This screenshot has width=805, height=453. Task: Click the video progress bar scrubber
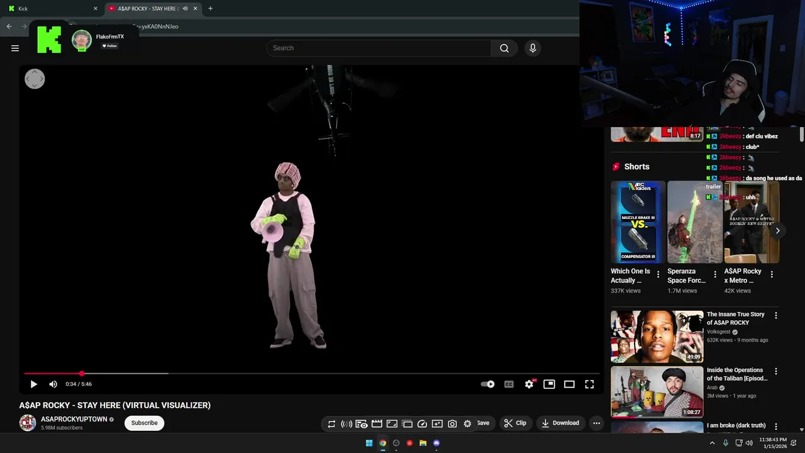82,374
